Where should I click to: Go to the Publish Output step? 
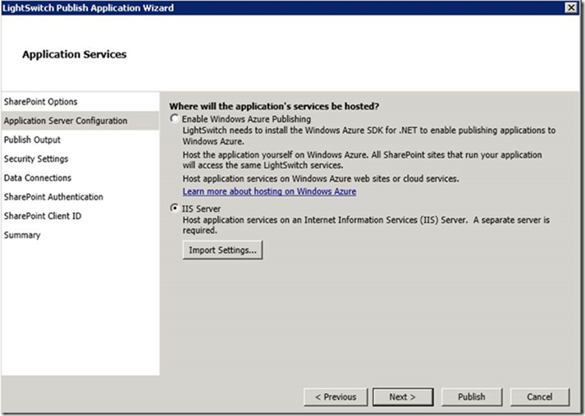(x=80, y=140)
